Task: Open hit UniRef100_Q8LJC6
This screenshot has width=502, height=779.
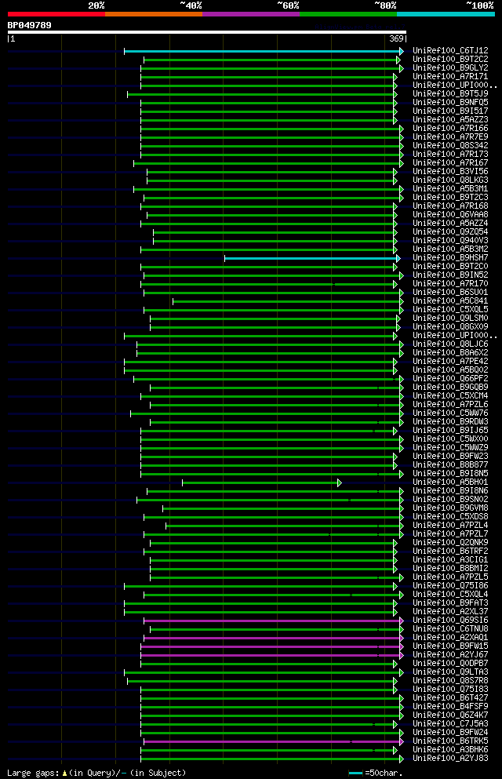Action: click(x=450, y=344)
